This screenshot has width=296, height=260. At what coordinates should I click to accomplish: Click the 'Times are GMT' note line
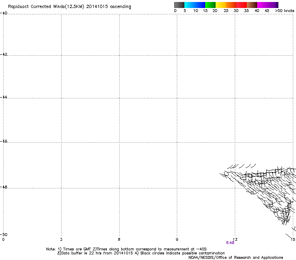point(126,249)
